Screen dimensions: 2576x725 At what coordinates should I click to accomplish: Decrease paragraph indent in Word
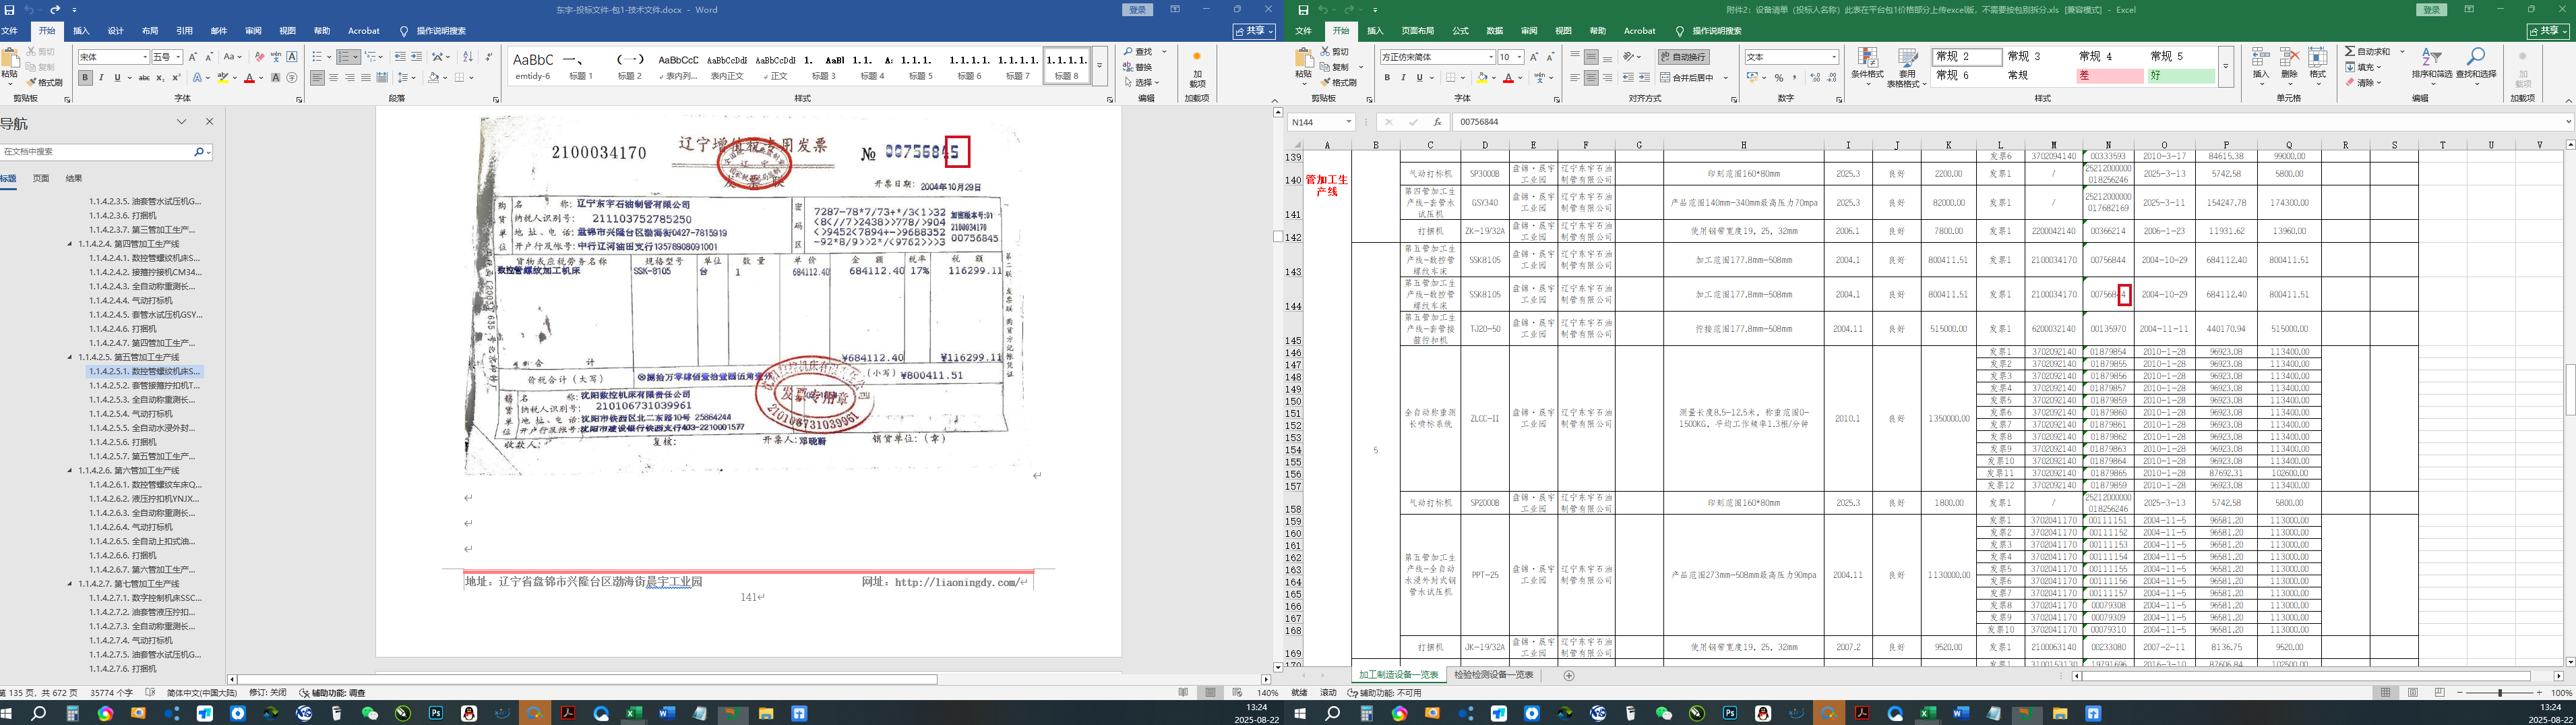400,57
